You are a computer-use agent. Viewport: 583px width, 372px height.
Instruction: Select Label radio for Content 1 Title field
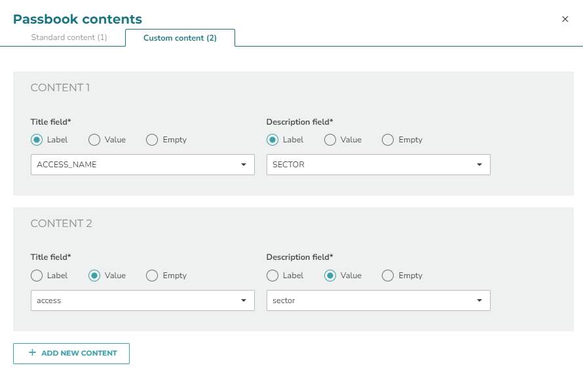click(x=37, y=140)
